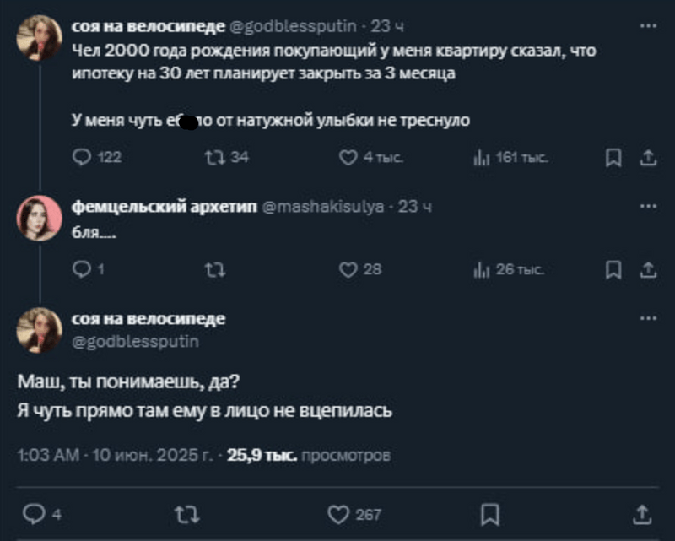This screenshot has width=675, height=541.
Task: Like the main tweet with 267 likes
Action: 337,513
